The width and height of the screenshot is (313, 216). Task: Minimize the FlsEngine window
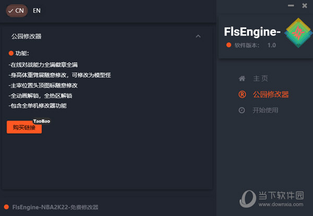[291, 6]
